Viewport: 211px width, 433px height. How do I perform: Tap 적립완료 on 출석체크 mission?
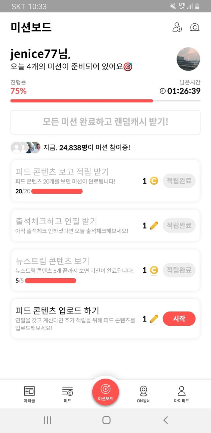tap(179, 226)
